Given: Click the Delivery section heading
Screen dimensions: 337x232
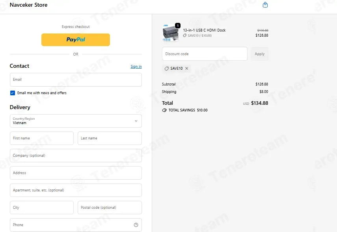Looking at the screenshot, I should pyautogui.click(x=20, y=107).
